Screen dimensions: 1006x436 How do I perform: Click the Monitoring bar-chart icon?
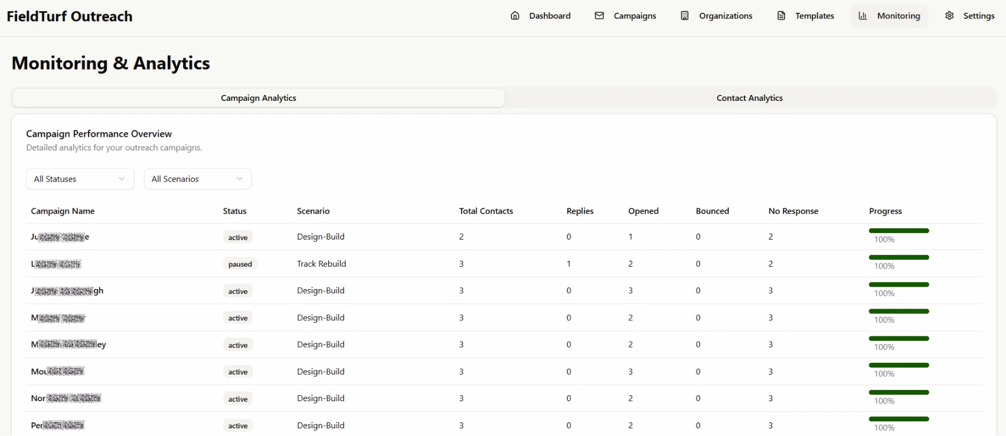[x=863, y=16]
